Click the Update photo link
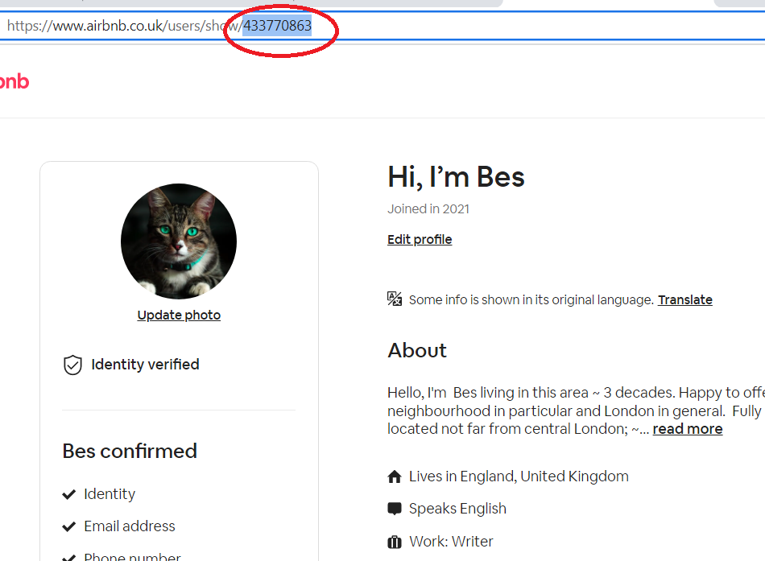This screenshot has height=561, width=765. (178, 315)
